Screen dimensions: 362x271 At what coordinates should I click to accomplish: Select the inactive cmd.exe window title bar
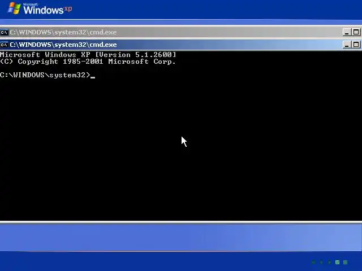point(181,32)
